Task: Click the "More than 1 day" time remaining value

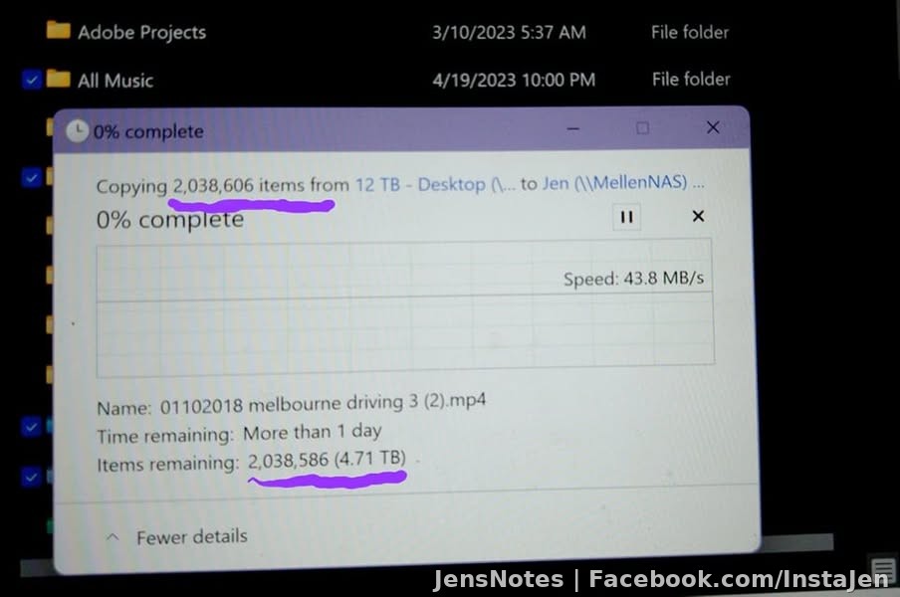Action: pyautogui.click(x=313, y=432)
